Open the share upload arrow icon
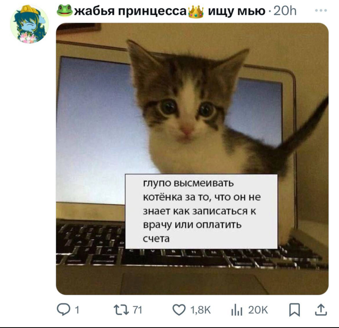339x328 pixels. [x=321, y=310]
